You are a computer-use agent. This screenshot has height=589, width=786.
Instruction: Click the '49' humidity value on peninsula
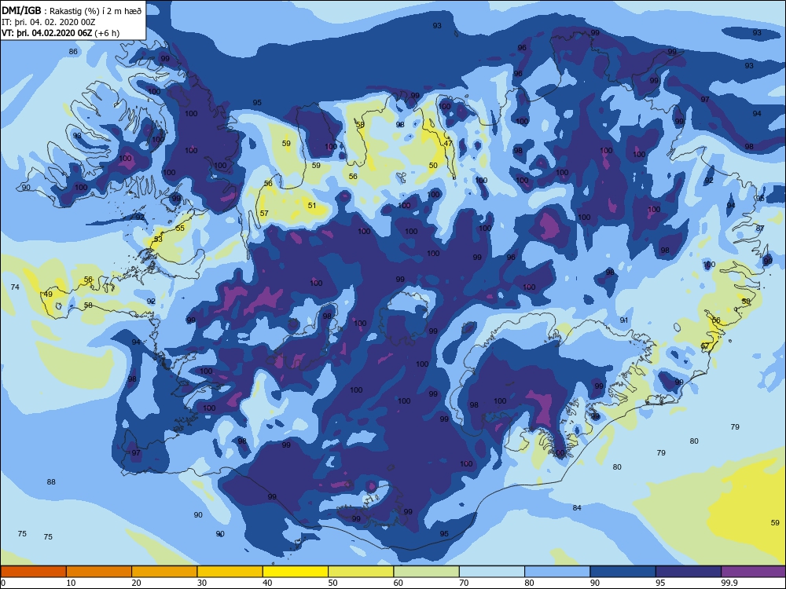48,294
